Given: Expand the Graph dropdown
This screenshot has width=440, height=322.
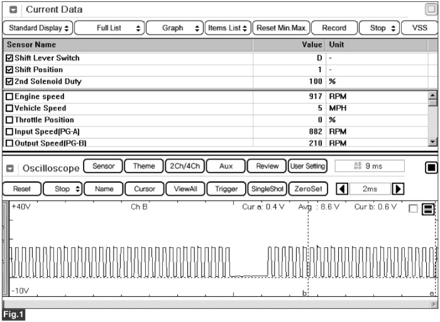Looking at the screenshot, I should [175, 28].
